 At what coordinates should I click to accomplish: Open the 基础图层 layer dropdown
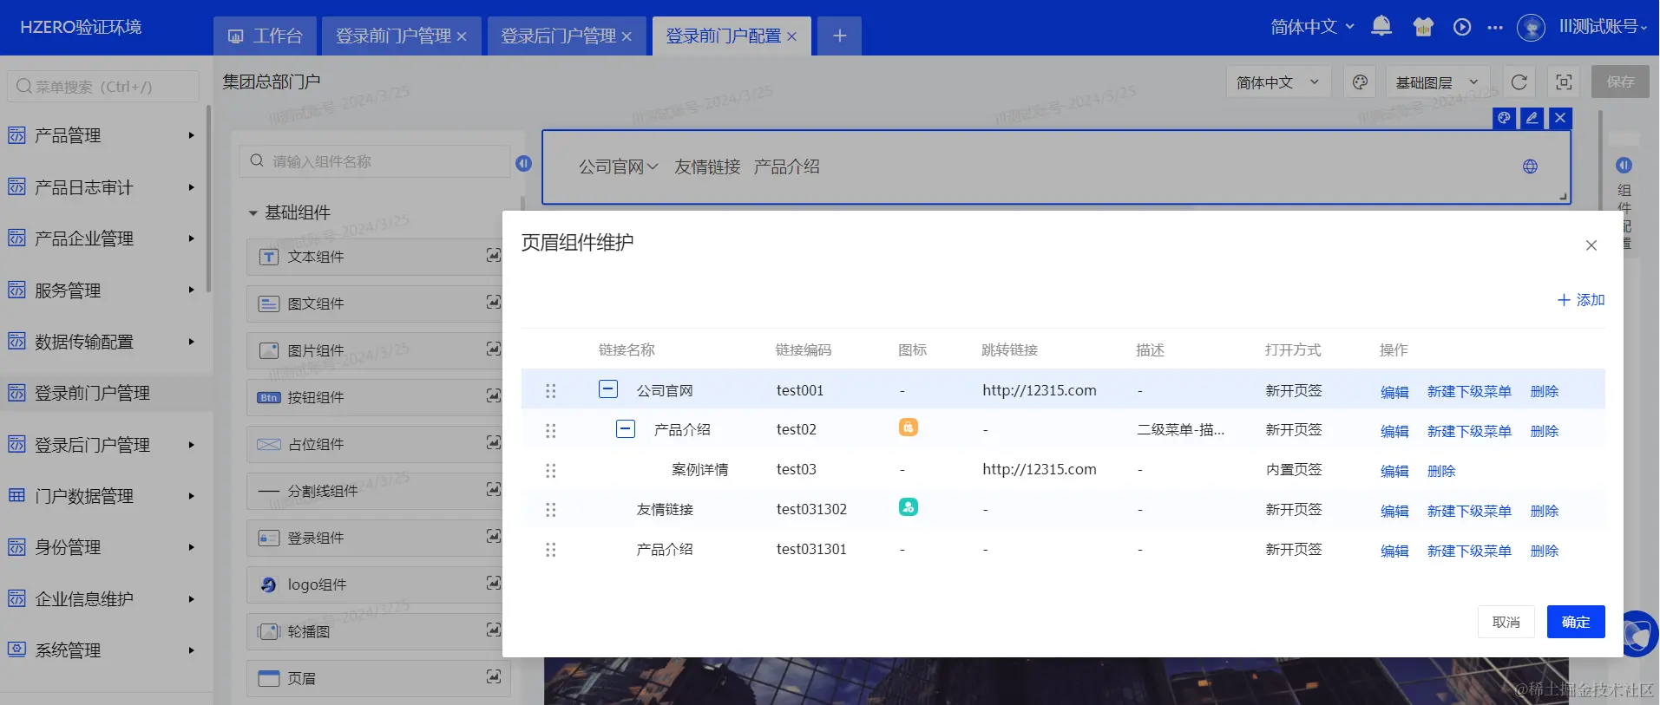tap(1437, 82)
